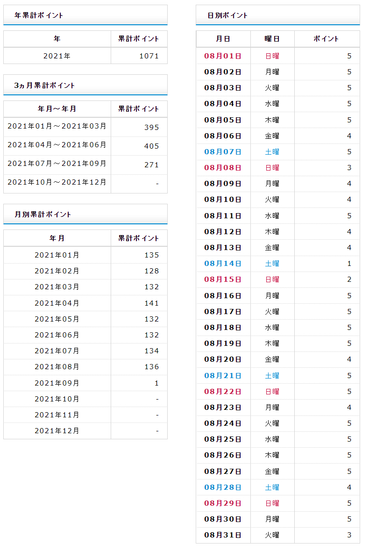Viewport: 369px width, 551px height.
Task: Select the 08月12日 date
Action: click(x=223, y=232)
